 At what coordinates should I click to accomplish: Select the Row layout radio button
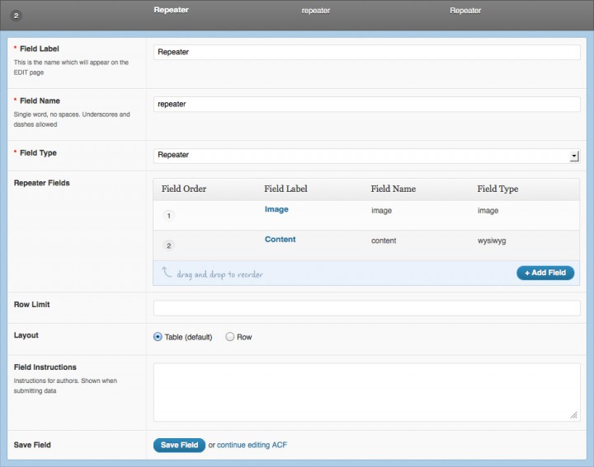click(229, 337)
